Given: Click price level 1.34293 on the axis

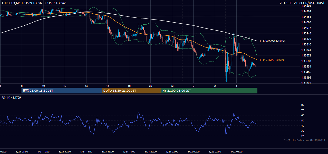Looking at the screenshot, I should [306, 6].
